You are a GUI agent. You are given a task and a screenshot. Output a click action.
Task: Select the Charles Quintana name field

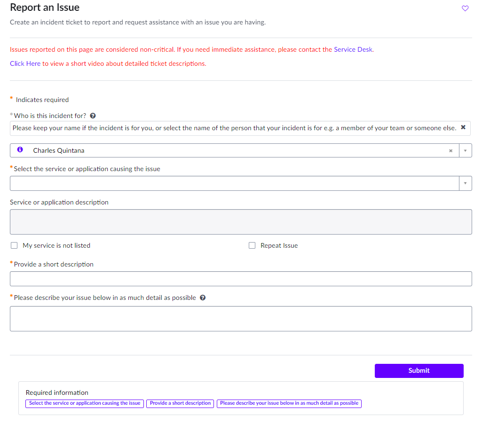[235, 150]
